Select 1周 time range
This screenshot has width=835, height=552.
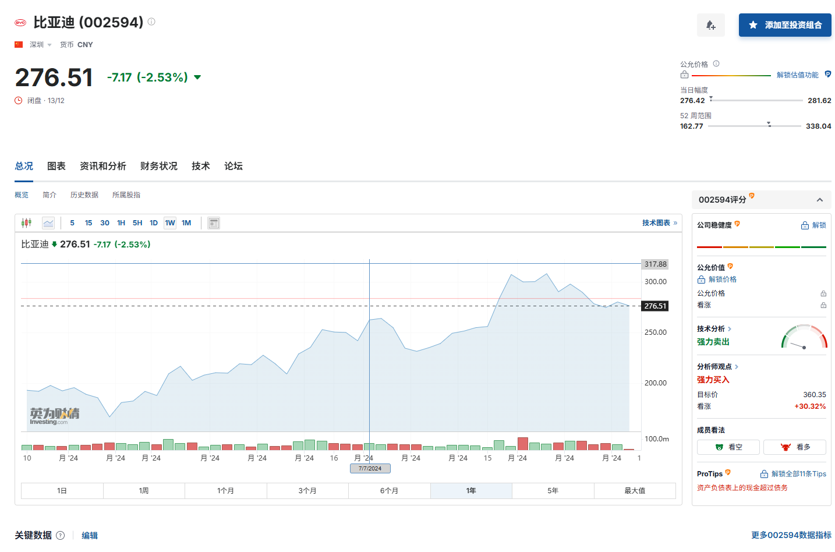[144, 491]
